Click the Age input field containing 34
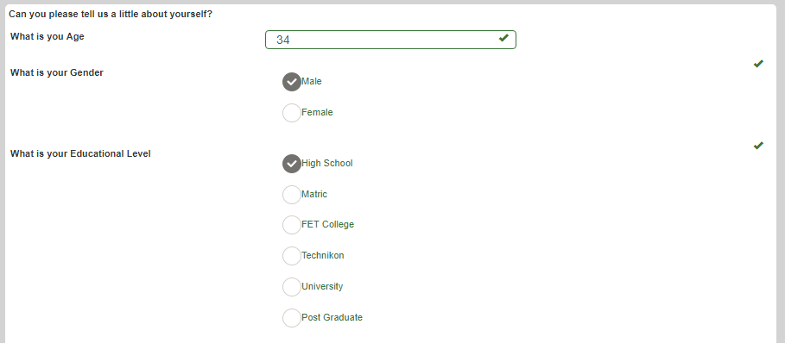The height and width of the screenshot is (343, 785). point(390,40)
